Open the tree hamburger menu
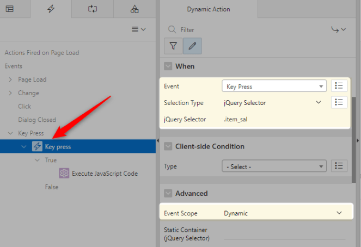Image resolution: width=361 pixels, height=247 pixels. coord(138,29)
